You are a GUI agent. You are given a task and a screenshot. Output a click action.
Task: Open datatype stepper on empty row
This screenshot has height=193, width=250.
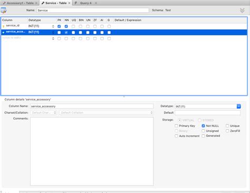coord(53,38)
